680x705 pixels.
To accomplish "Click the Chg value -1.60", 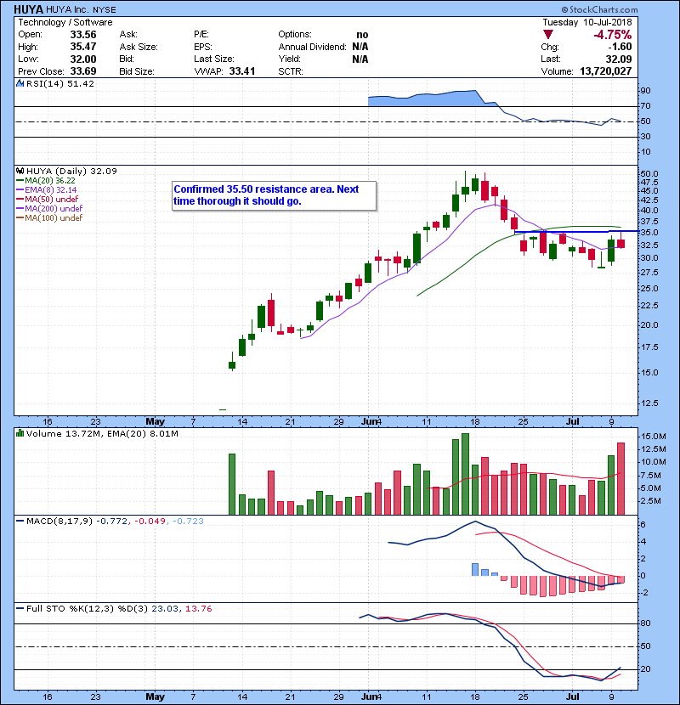I will point(620,47).
